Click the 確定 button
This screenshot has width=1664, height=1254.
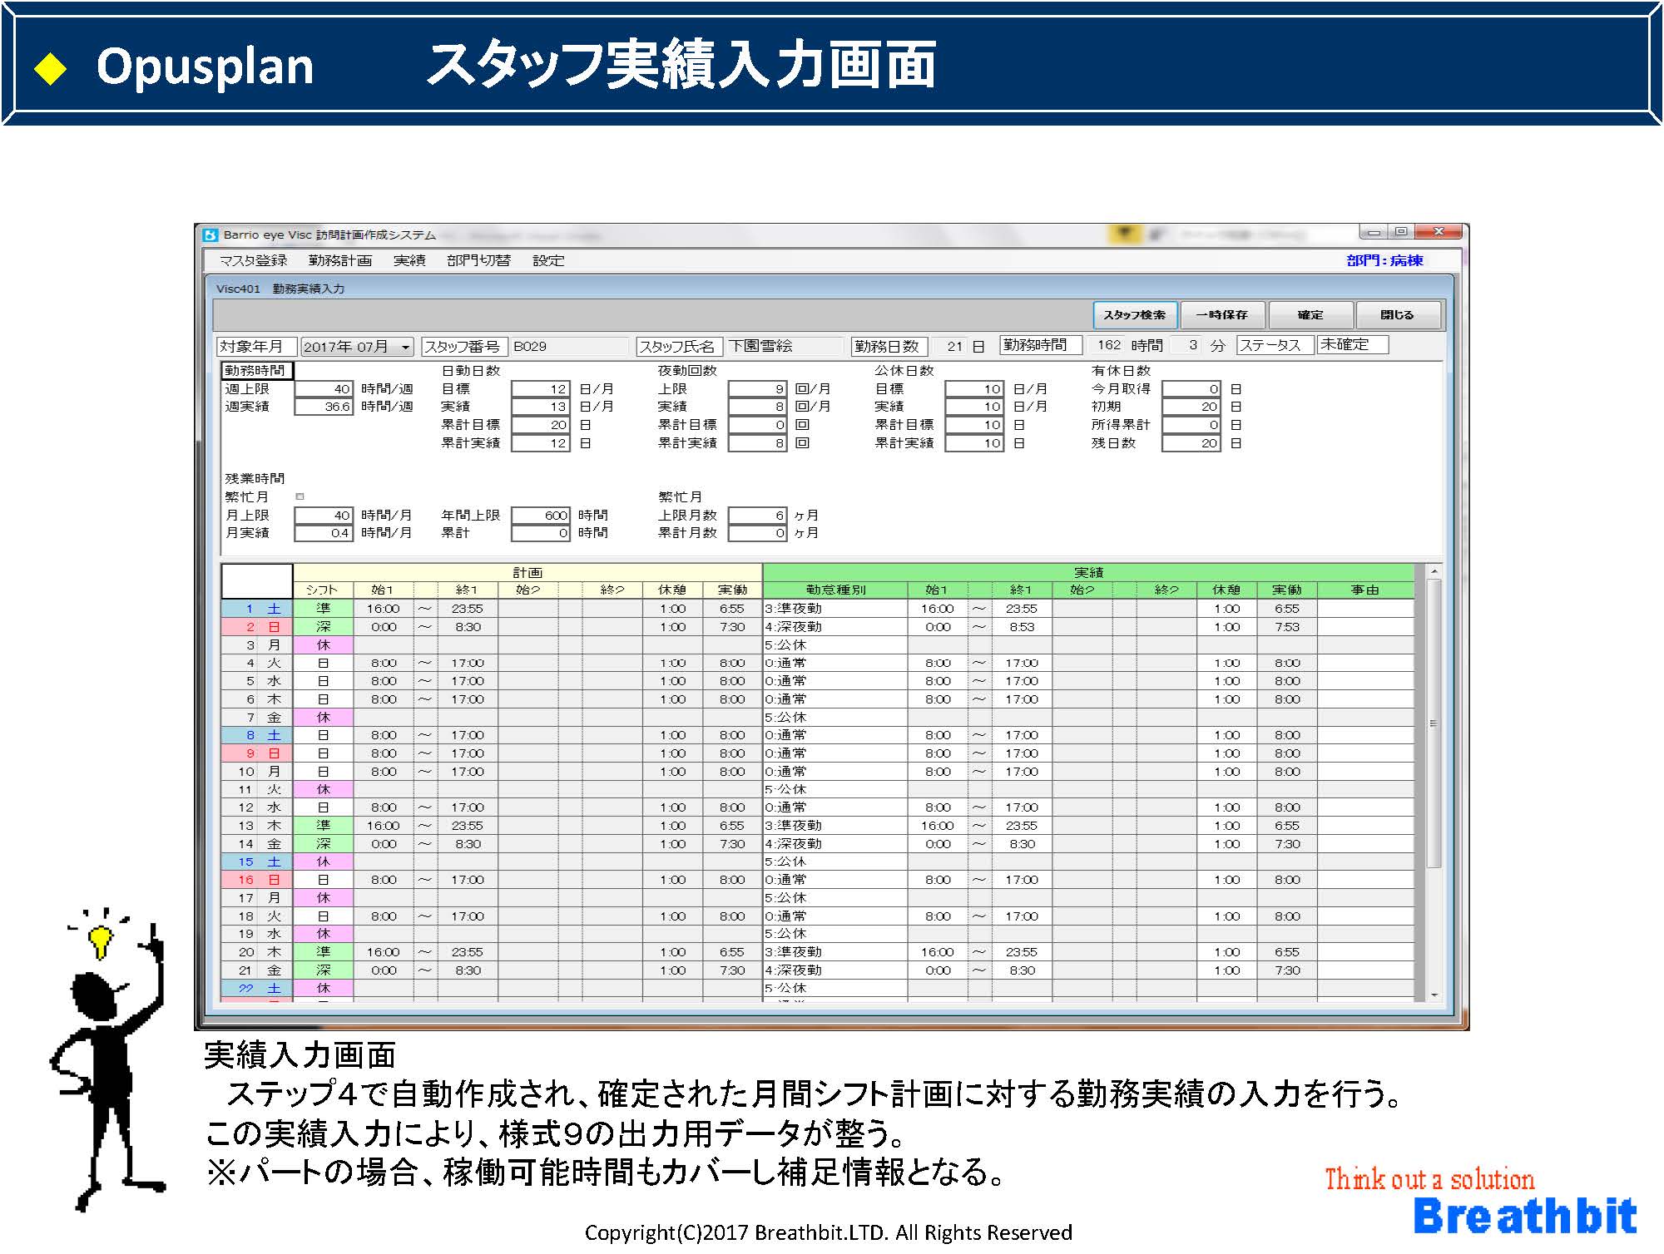click(x=1310, y=315)
